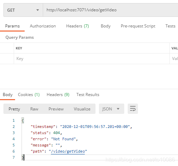178x166 pixels.
Task: Open the GET method dropdown arrow
Action: [38, 10]
